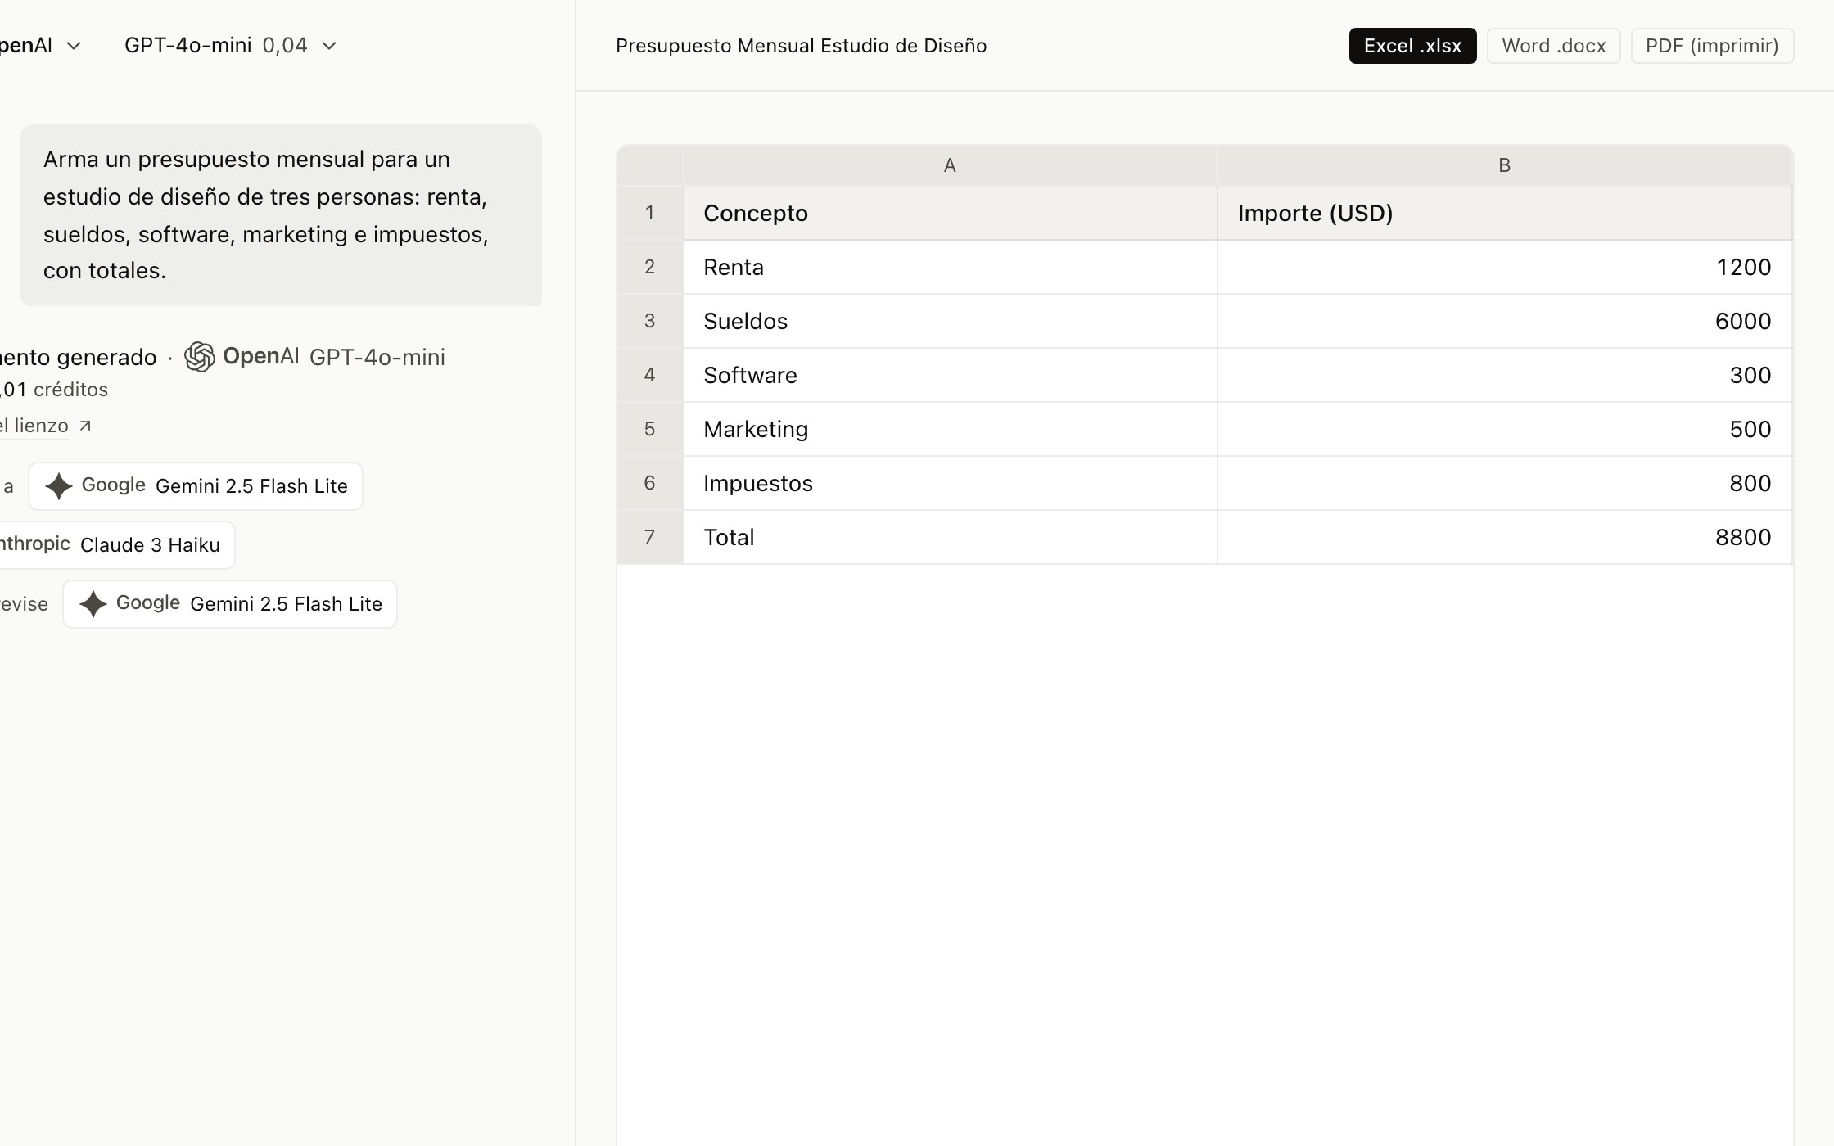Image resolution: width=1834 pixels, height=1146 pixels.
Task: Click the 300 amount cell
Action: point(1504,375)
